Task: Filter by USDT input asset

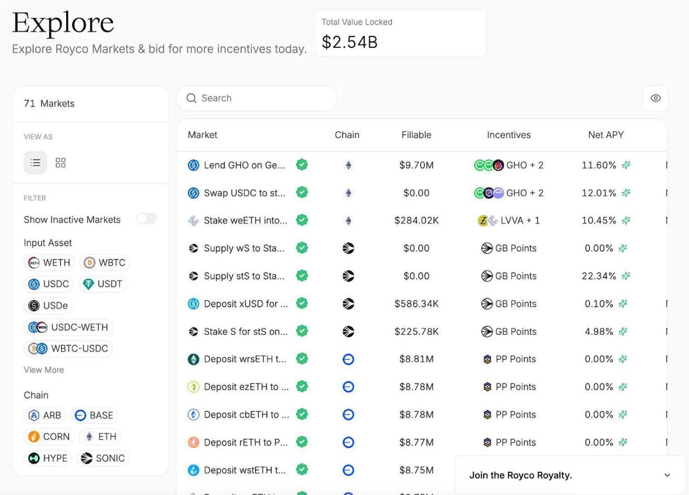Action: tap(103, 284)
